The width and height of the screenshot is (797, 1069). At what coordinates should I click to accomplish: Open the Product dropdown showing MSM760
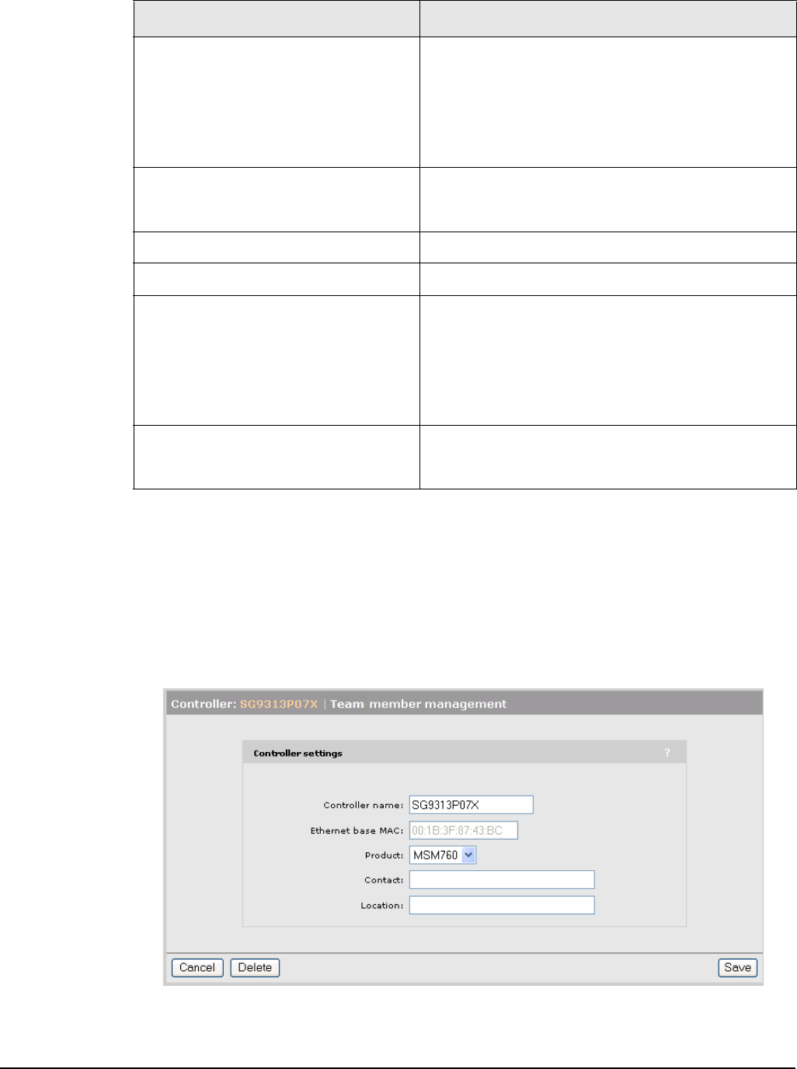pyautogui.click(x=443, y=855)
